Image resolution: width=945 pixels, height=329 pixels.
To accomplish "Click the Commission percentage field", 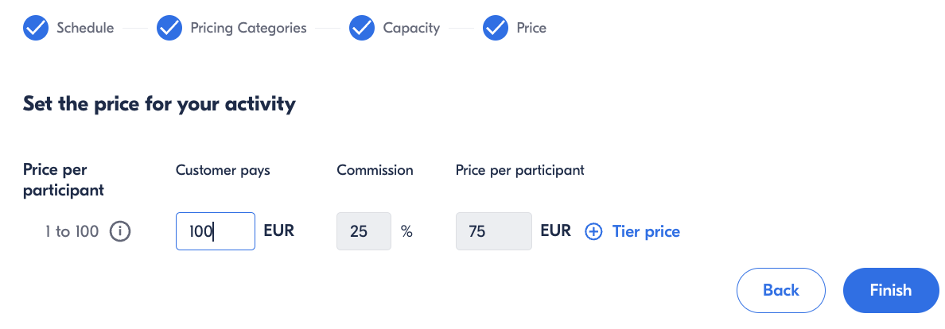I will coord(364,231).
